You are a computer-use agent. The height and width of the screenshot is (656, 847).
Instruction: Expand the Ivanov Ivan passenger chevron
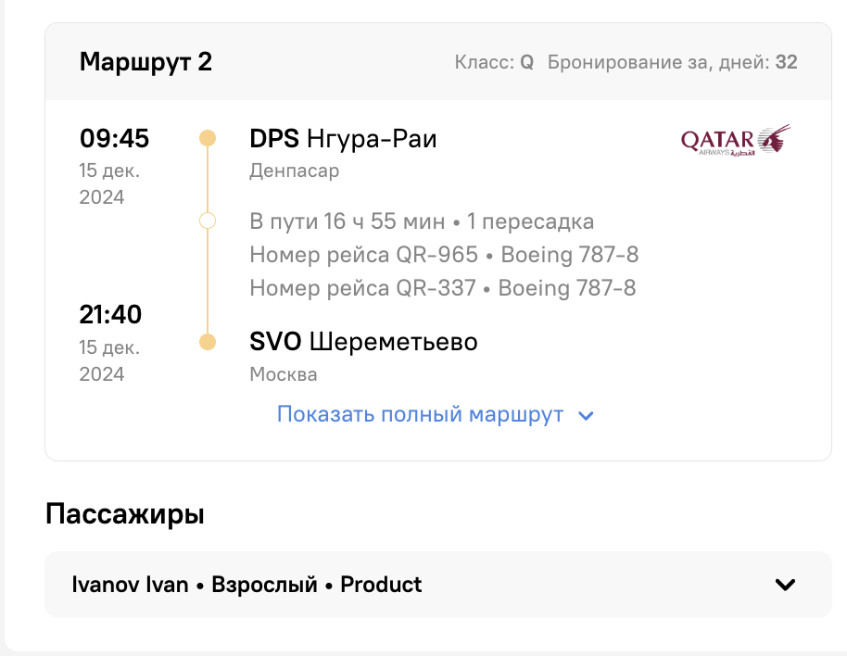coord(785,584)
